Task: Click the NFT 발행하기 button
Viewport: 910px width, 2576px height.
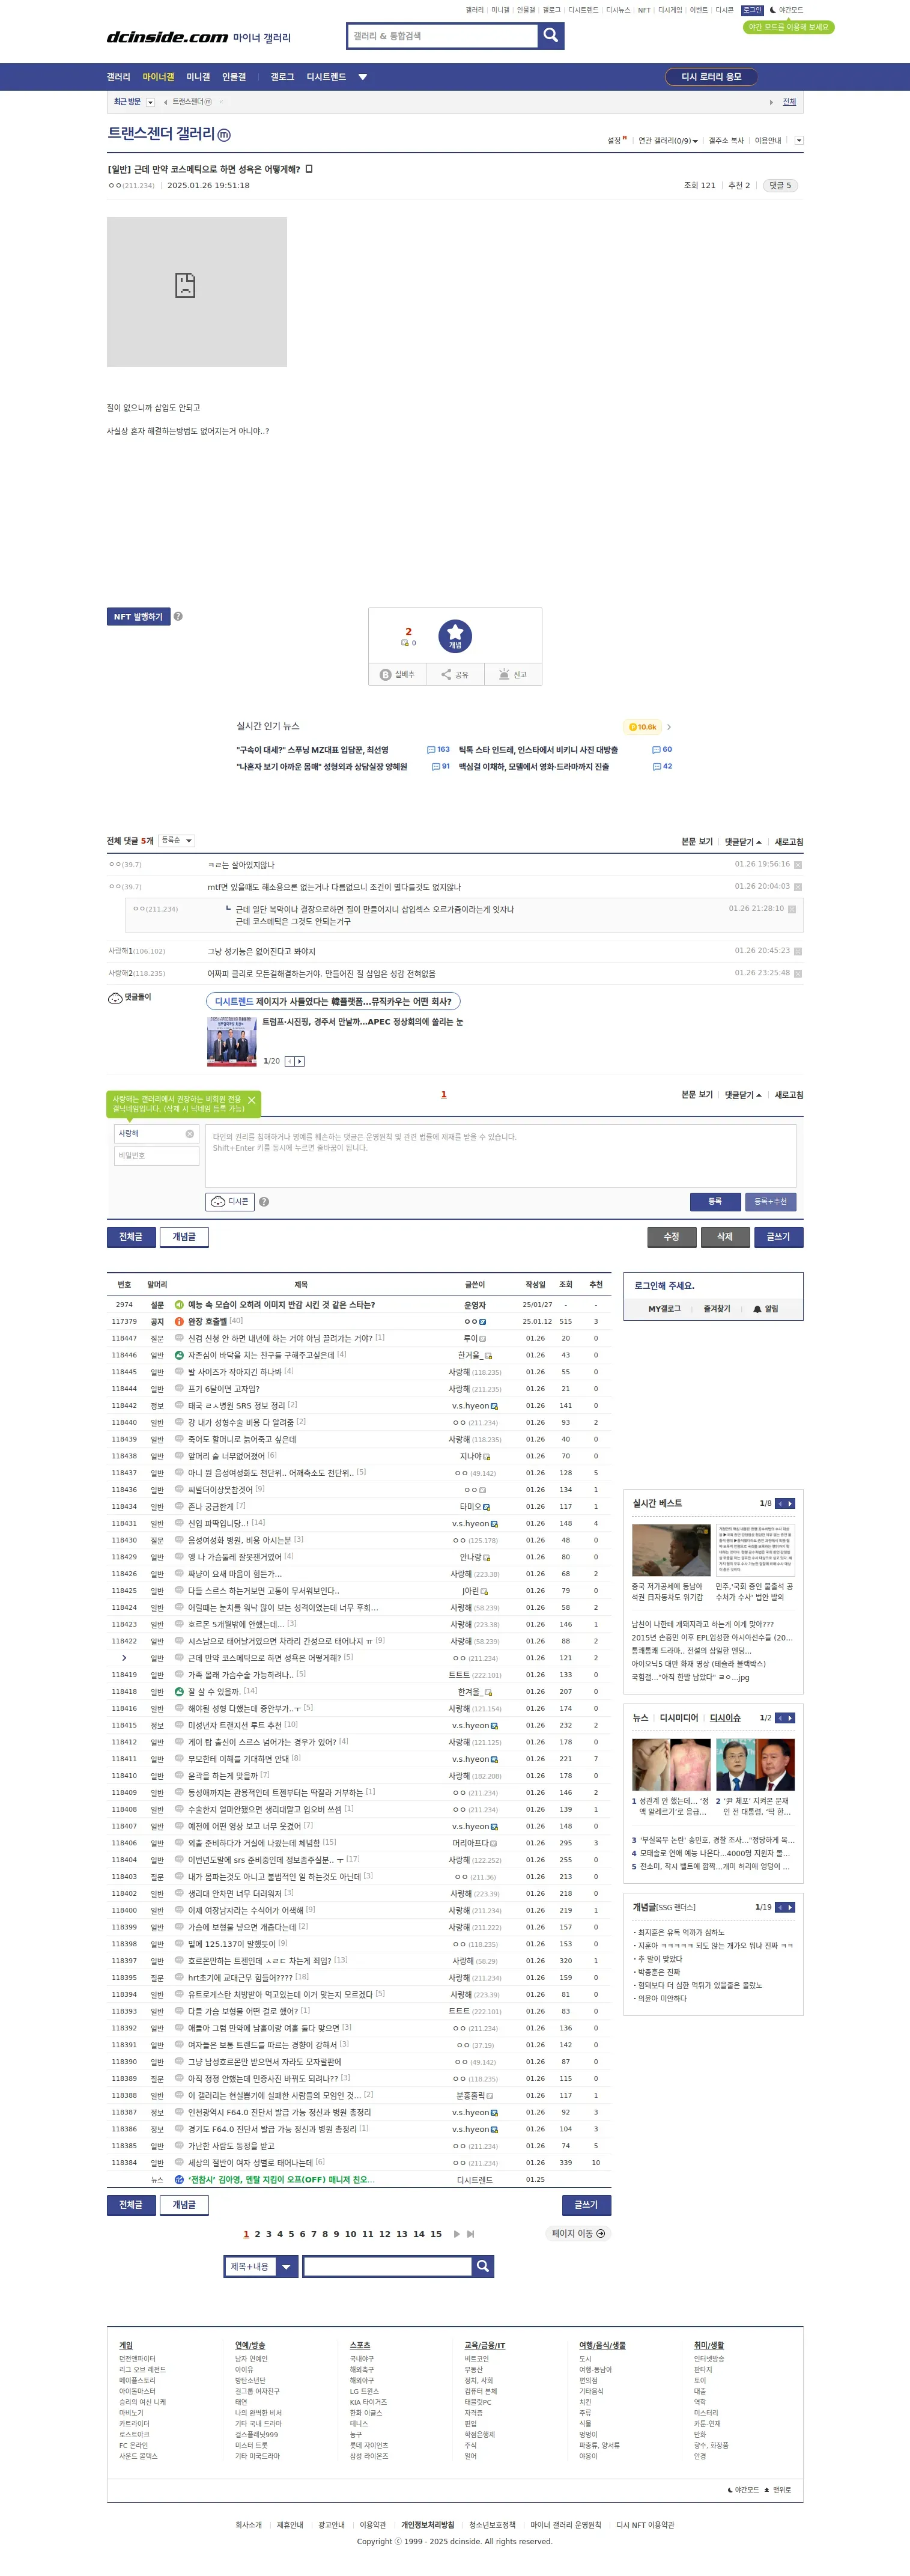Action: 138,617
